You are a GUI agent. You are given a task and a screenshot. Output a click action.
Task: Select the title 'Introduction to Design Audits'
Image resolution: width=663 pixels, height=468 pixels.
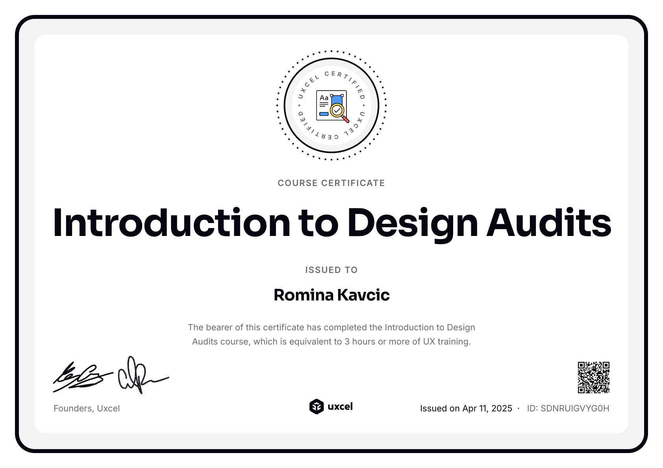[331, 223]
